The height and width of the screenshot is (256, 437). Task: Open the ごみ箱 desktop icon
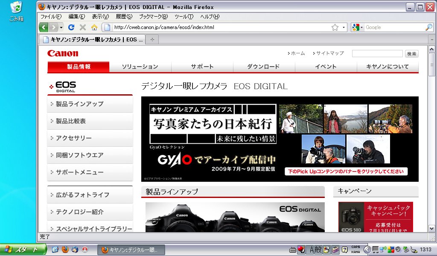coord(16,11)
